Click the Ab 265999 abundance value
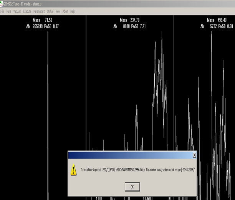235x200 pixels. coord(35,26)
